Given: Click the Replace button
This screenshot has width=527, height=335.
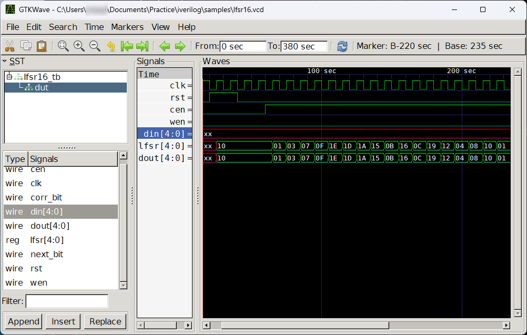Looking at the screenshot, I should tap(105, 321).
